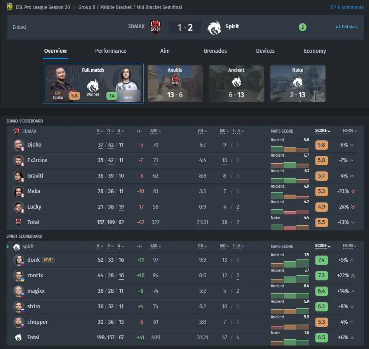Sort 3DMAX scoreboard by FORM
369x349 pixels.
(350, 131)
